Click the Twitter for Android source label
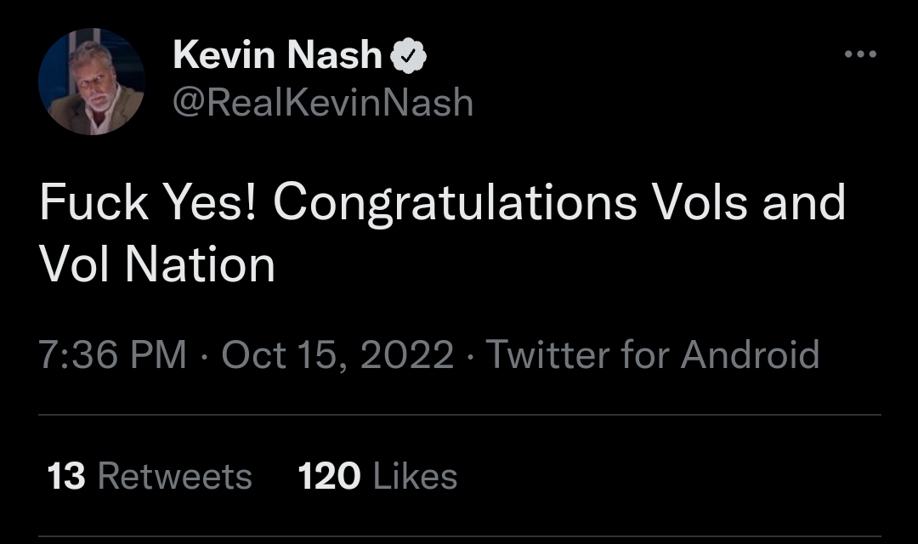 [x=652, y=354]
